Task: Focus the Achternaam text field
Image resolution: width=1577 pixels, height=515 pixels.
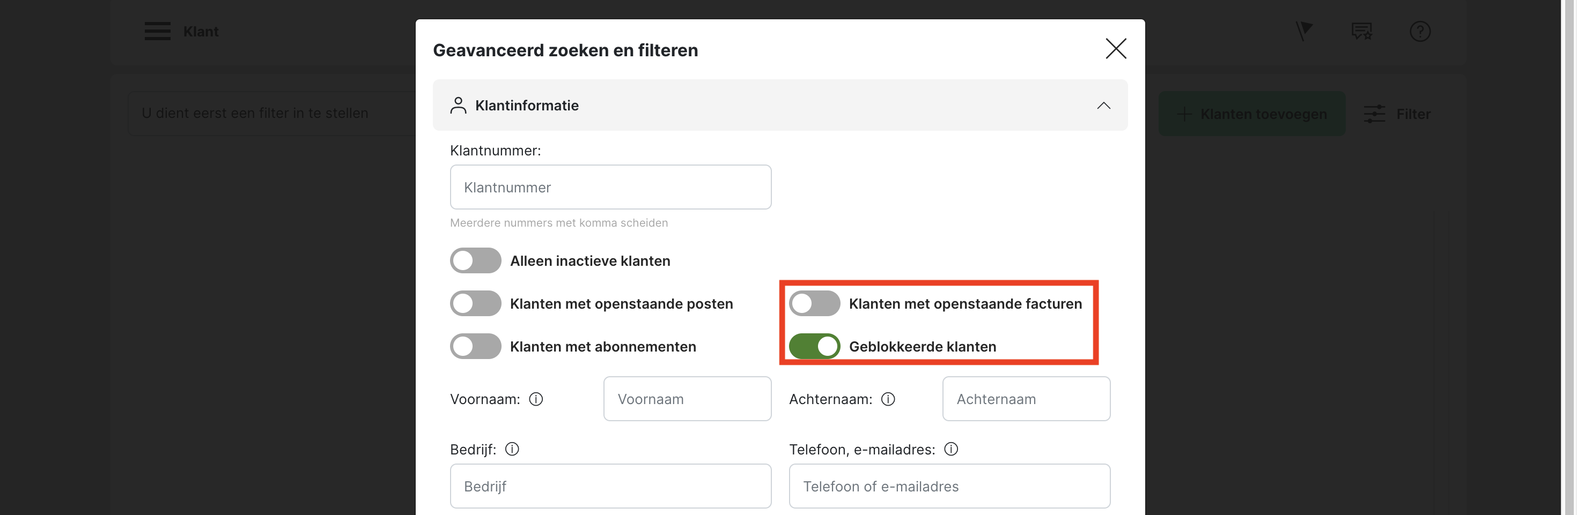Action: click(1026, 399)
